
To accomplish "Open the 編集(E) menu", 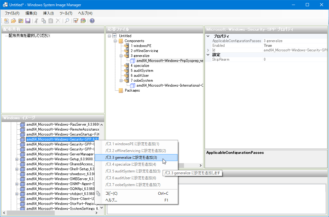I will 31,13.
